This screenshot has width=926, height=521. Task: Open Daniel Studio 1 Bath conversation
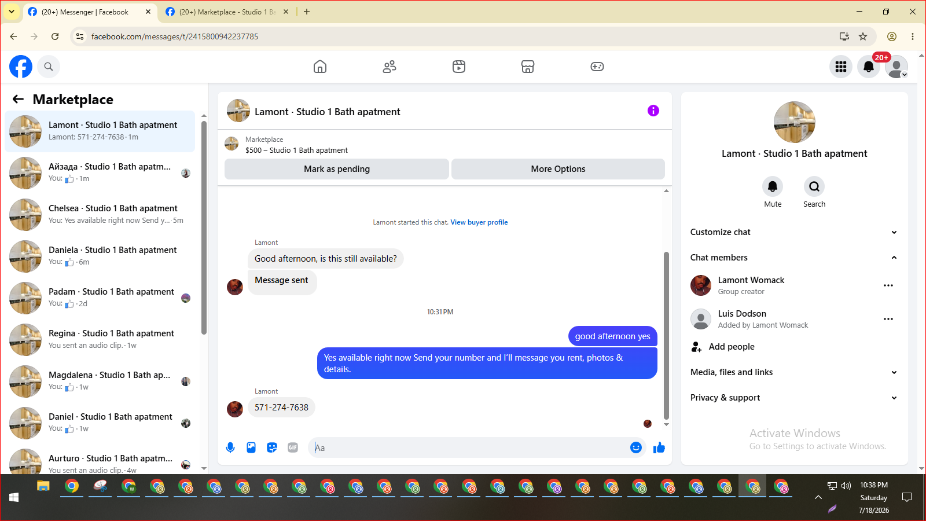(x=100, y=423)
